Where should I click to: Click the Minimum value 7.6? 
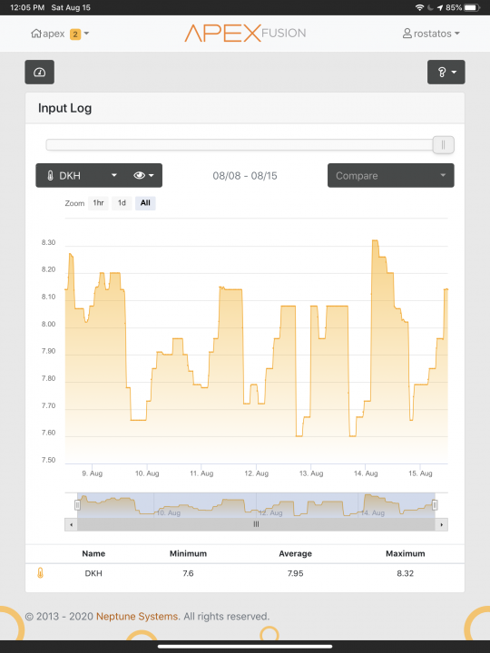click(188, 573)
